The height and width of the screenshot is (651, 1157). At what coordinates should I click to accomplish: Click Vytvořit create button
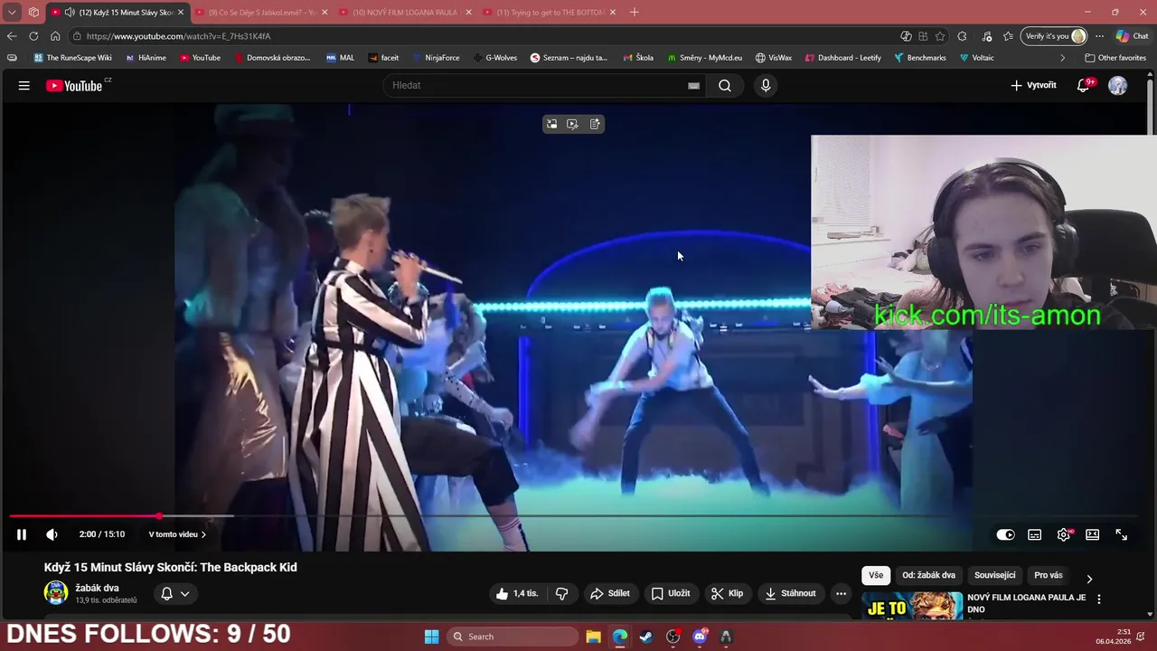pyautogui.click(x=1033, y=85)
